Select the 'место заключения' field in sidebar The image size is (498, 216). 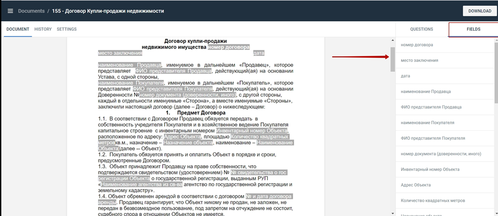pos(420,60)
